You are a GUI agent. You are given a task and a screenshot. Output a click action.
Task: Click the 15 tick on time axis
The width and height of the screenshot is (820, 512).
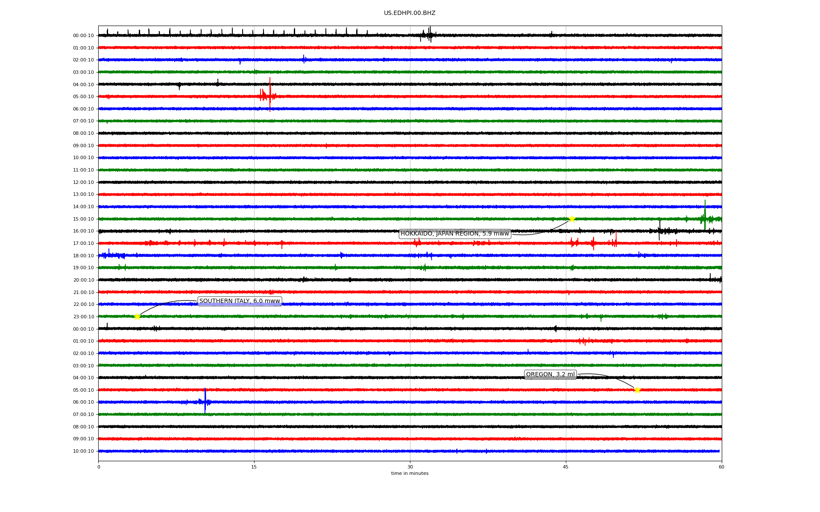254,467
